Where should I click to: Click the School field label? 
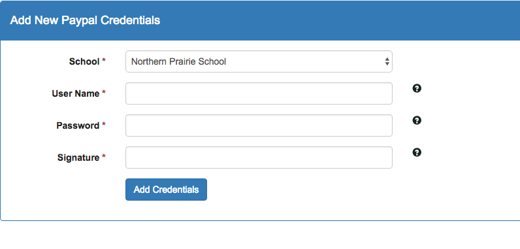click(x=84, y=61)
